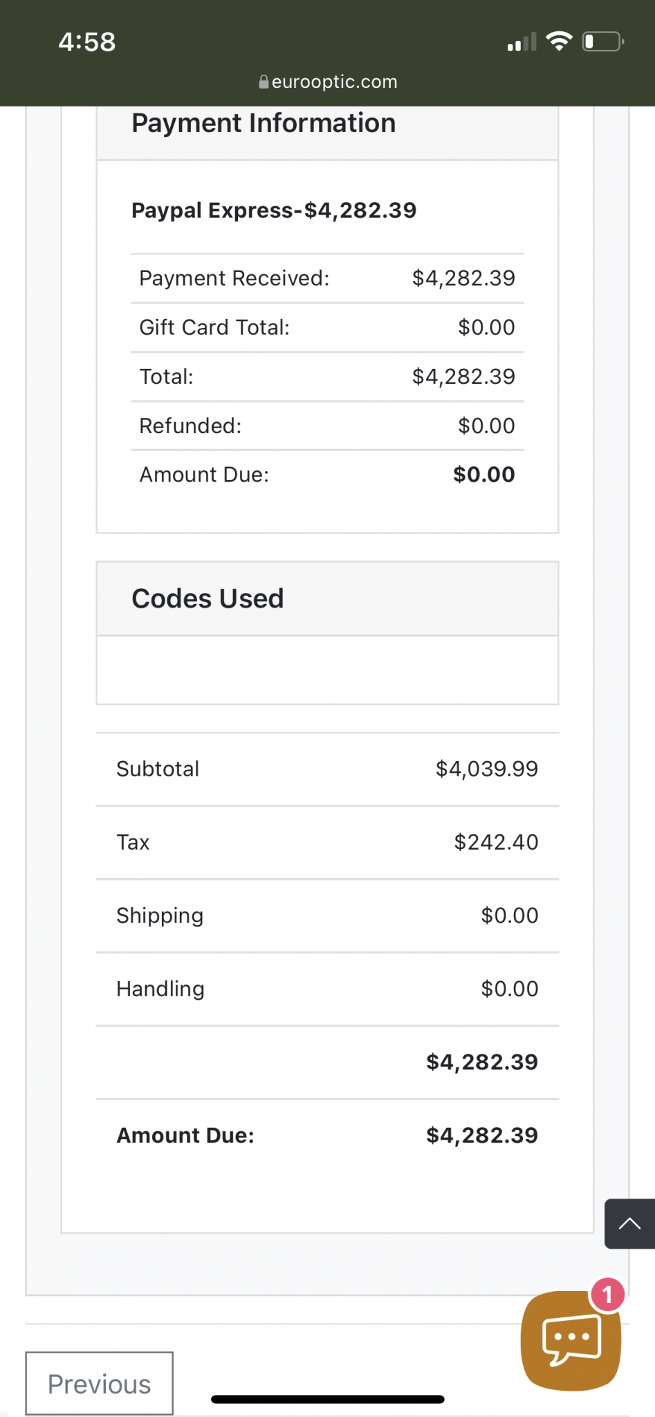Tap the 4:58 clock in status bar
Image resolution: width=655 pixels, height=1417 pixels.
pos(87,42)
